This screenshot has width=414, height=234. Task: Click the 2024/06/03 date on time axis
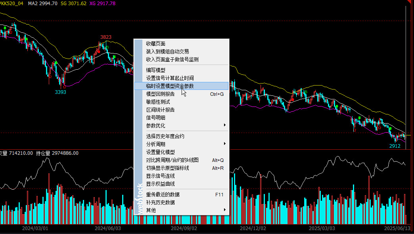coord(108,228)
